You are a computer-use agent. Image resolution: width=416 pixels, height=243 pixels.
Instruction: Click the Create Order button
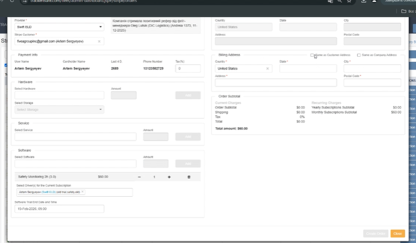coord(376,234)
